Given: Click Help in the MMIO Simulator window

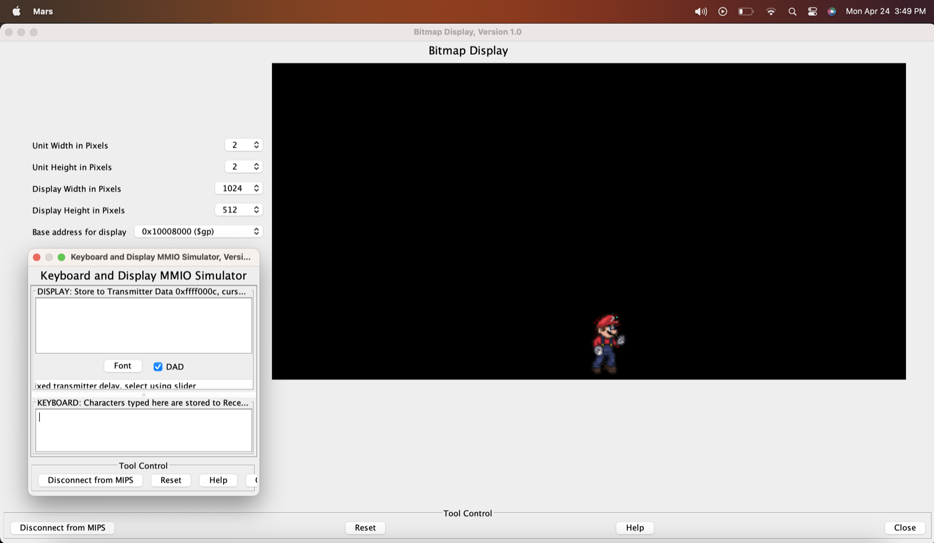Looking at the screenshot, I should 218,480.
